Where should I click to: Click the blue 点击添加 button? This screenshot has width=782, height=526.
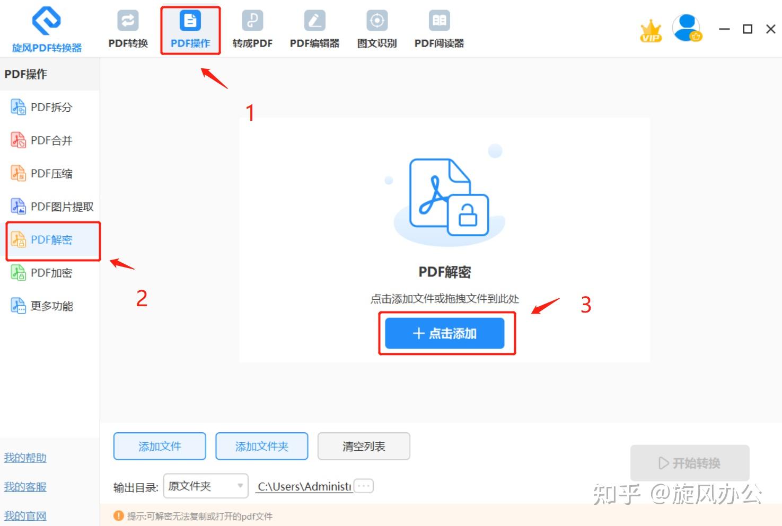[x=444, y=333]
